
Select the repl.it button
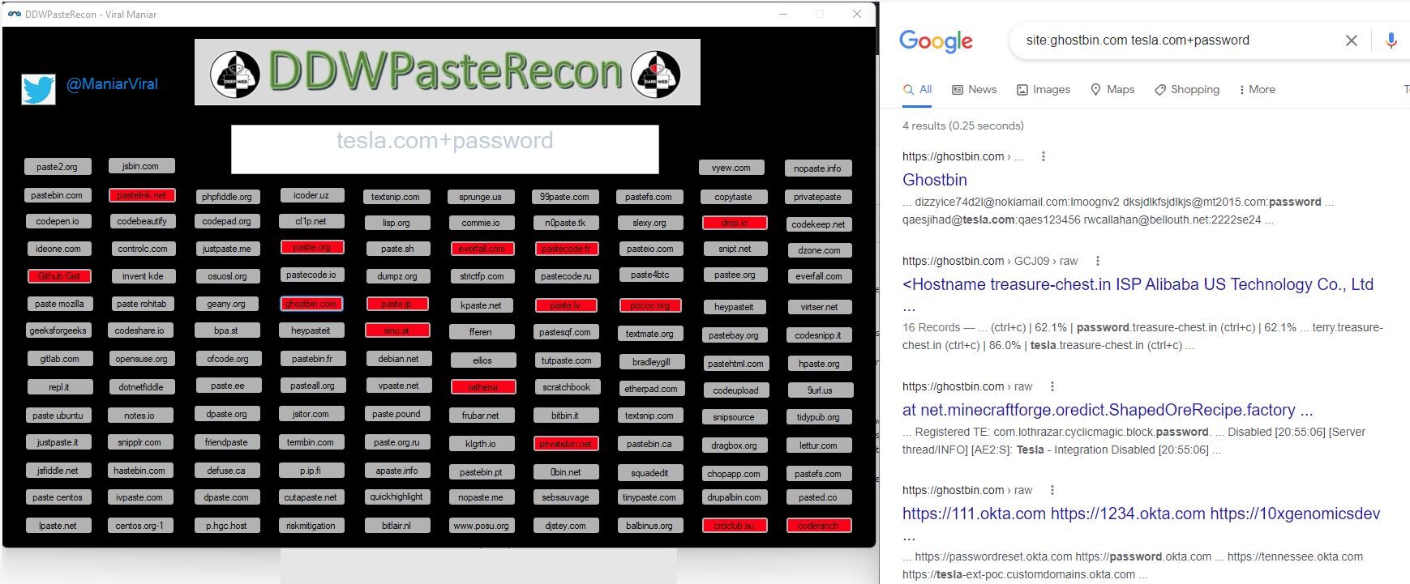60,387
